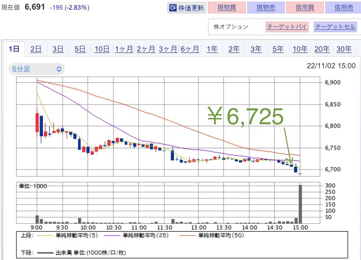Click the -195 (-2.83%) change text
The width and height of the screenshot is (361, 260).
click(x=69, y=7)
